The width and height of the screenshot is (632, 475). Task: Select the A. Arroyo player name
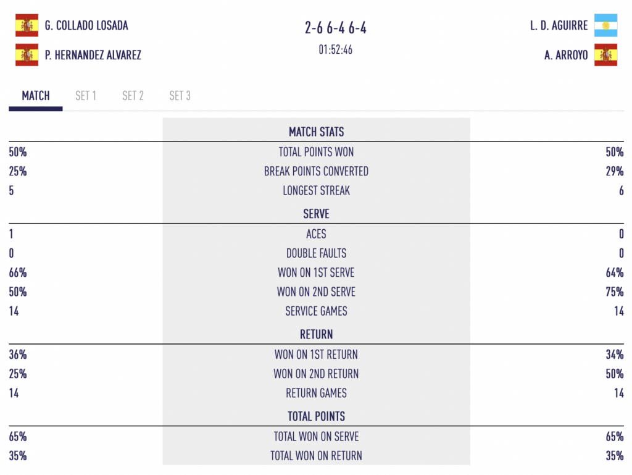click(566, 55)
